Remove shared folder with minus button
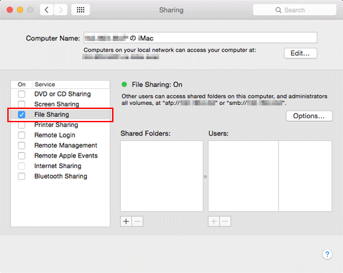Screen dimensions: 343x273 137,221
